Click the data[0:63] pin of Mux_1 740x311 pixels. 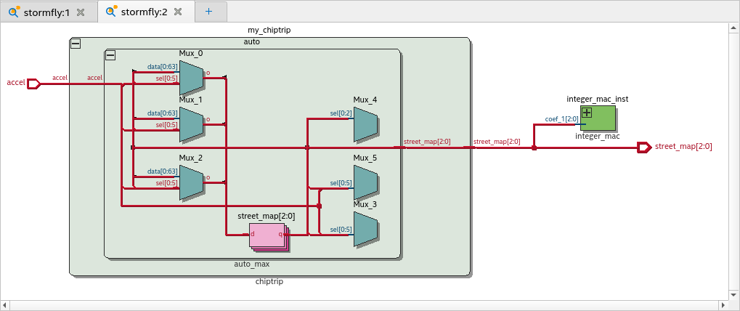point(163,113)
